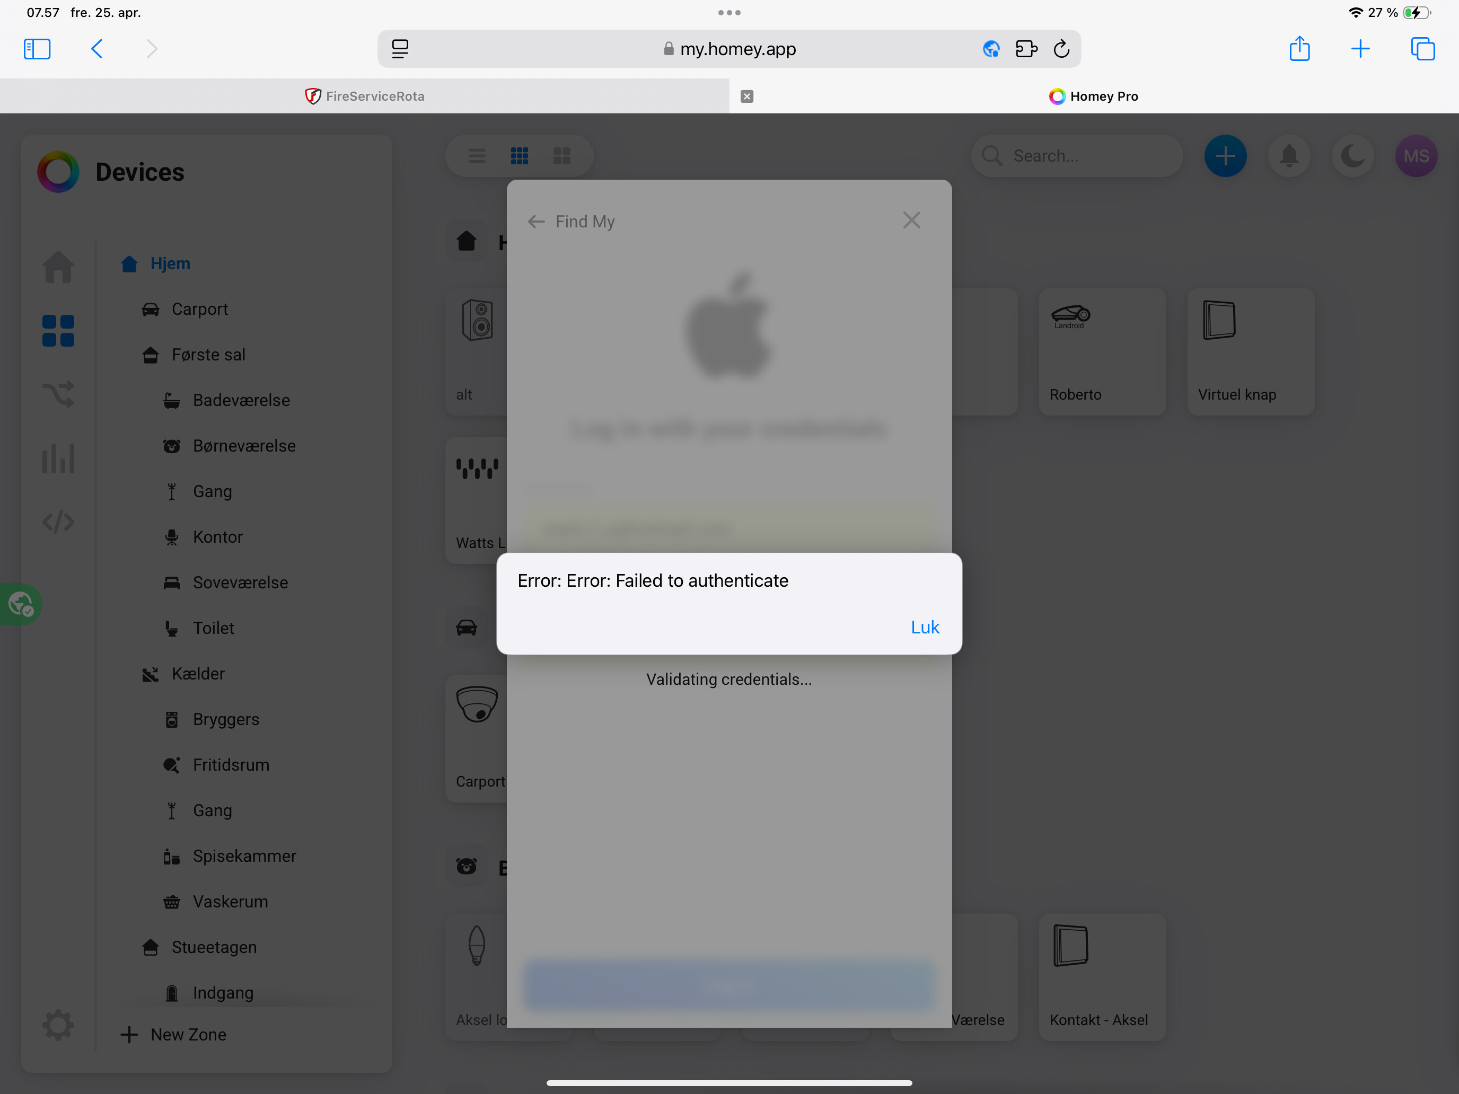Click blue plus add device button

click(1225, 156)
